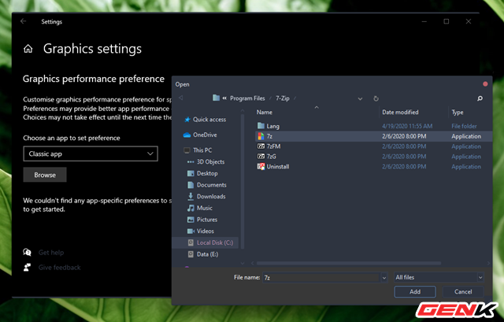
Task: Select the 7zFM application file icon
Action: coord(261,146)
